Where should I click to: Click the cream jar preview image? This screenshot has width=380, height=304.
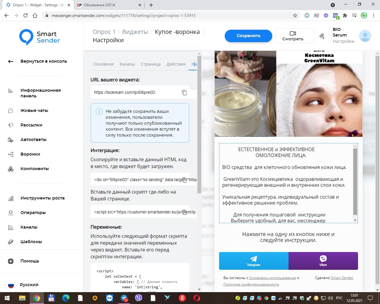246,94
